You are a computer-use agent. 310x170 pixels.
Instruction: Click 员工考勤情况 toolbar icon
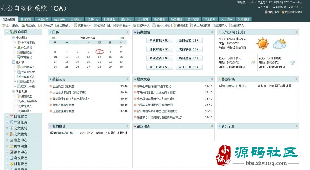[x=192, y=25]
